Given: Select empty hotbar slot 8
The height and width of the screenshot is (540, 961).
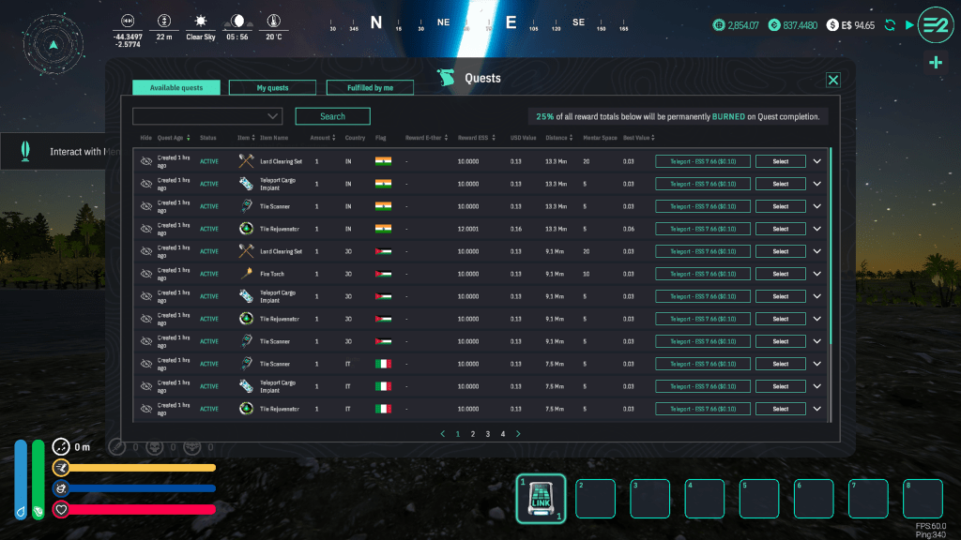Looking at the screenshot, I should pos(923,499).
